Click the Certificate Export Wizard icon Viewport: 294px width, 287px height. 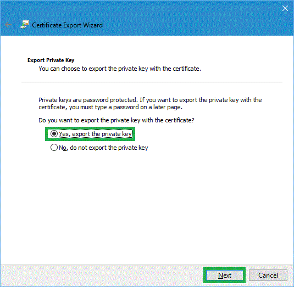(x=25, y=25)
